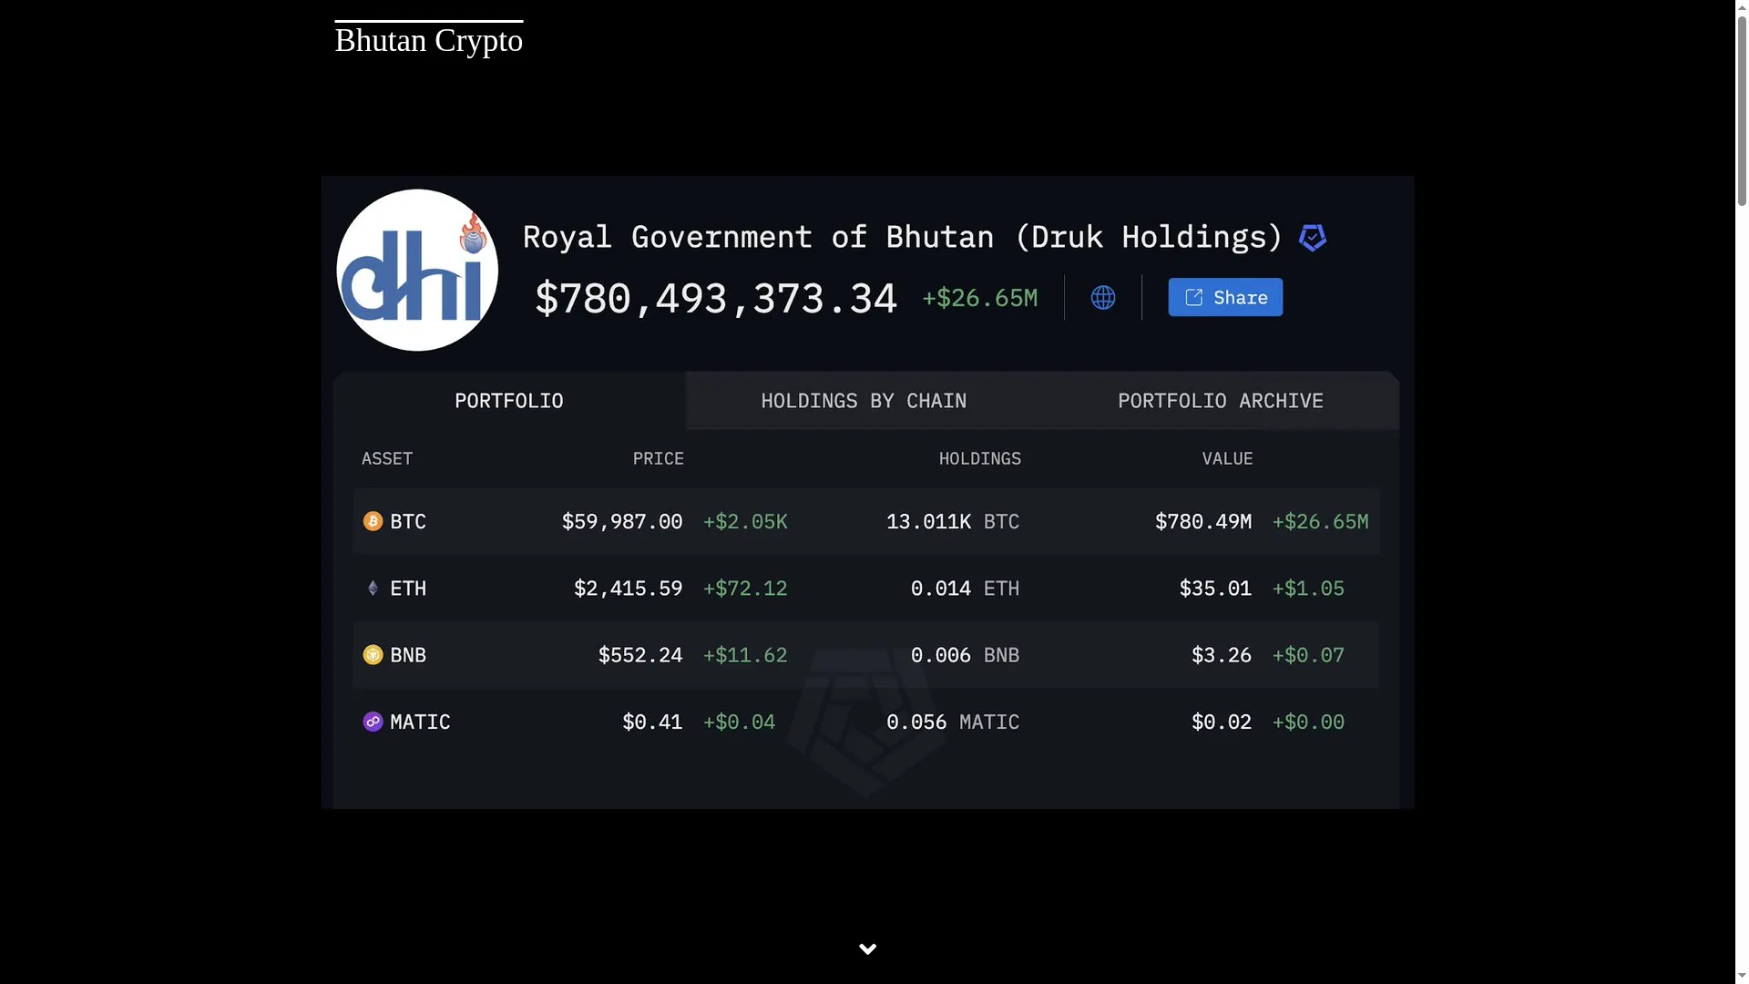Image resolution: width=1749 pixels, height=984 pixels.
Task: Open the Bhutan Crypto title link
Action: point(428,40)
